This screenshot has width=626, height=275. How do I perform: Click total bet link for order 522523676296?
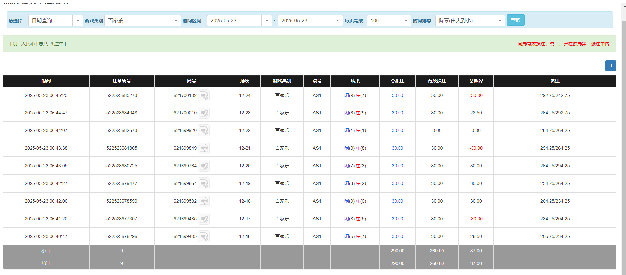397,237
